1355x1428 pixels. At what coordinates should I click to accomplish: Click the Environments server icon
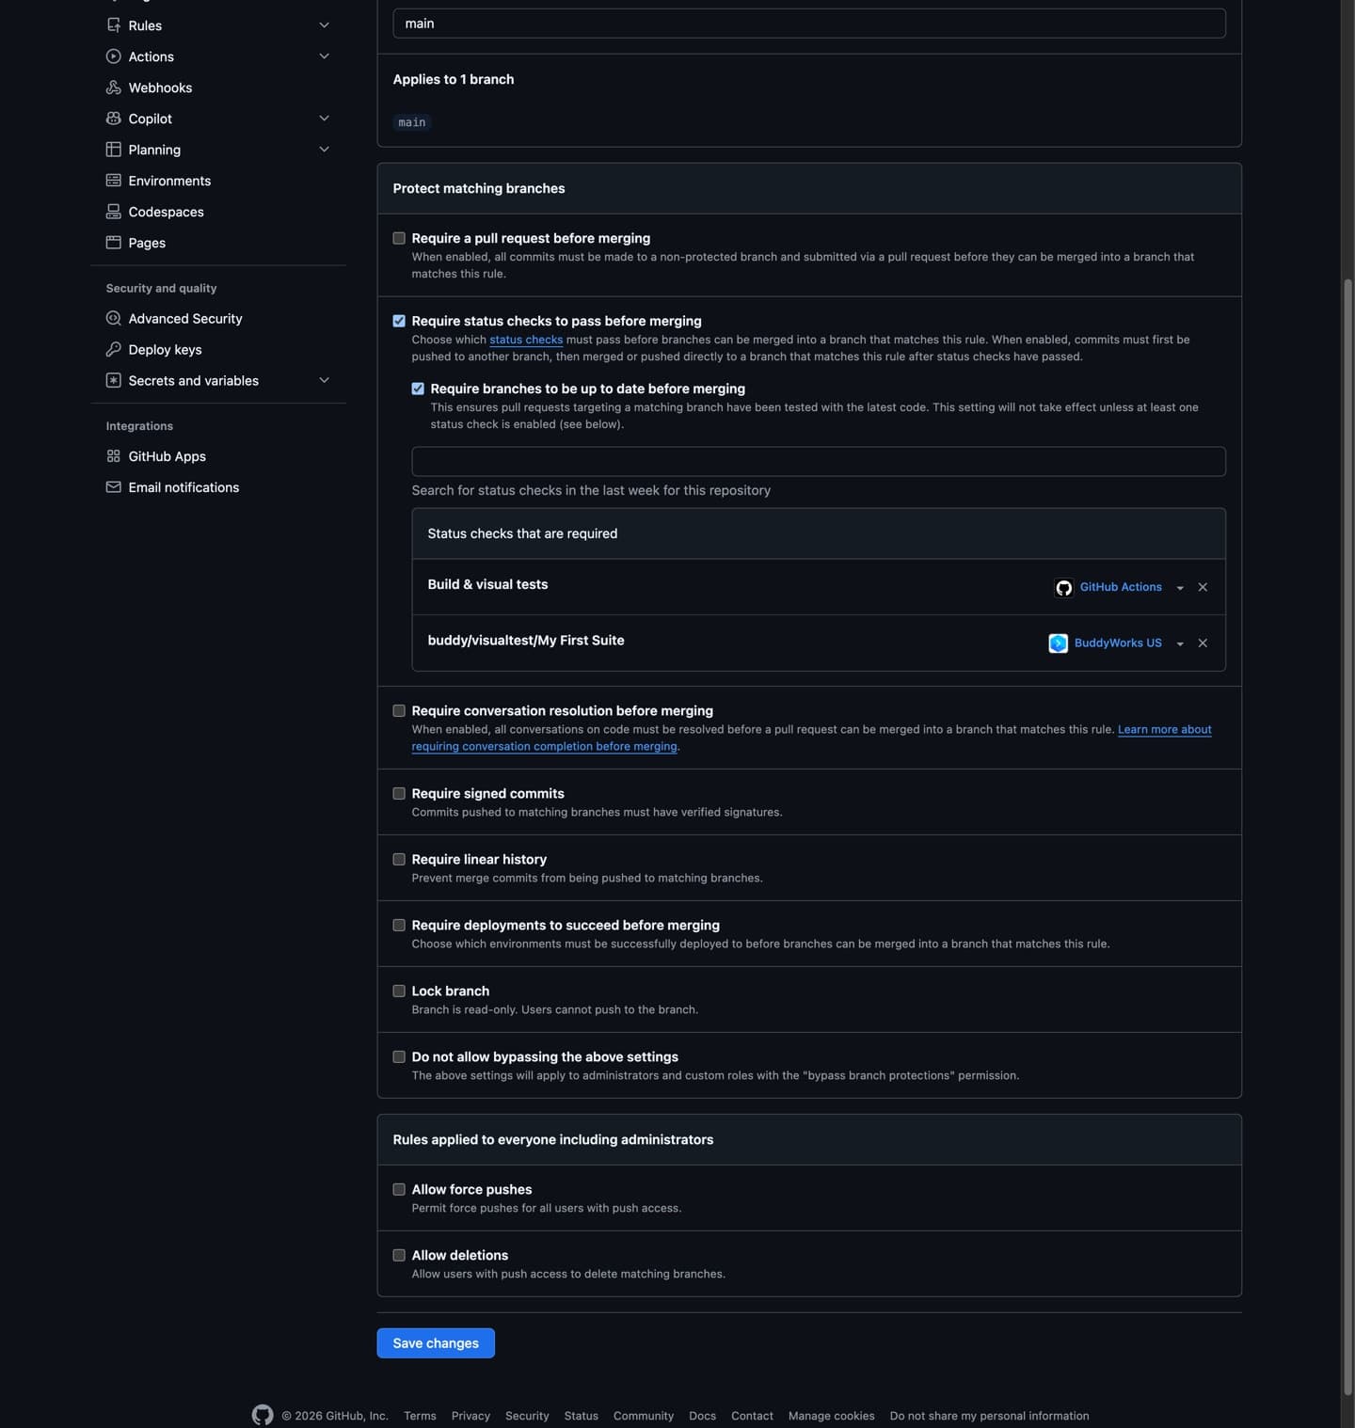pyautogui.click(x=113, y=181)
